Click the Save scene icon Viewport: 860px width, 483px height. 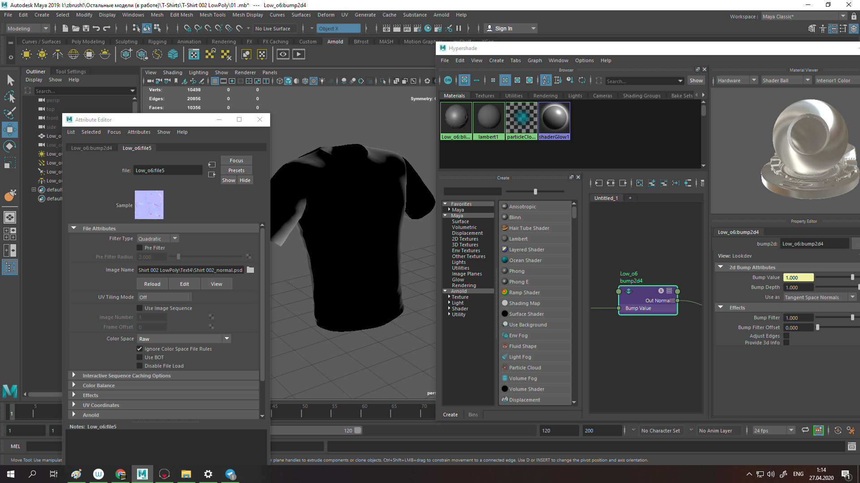pyautogui.click(x=86, y=29)
